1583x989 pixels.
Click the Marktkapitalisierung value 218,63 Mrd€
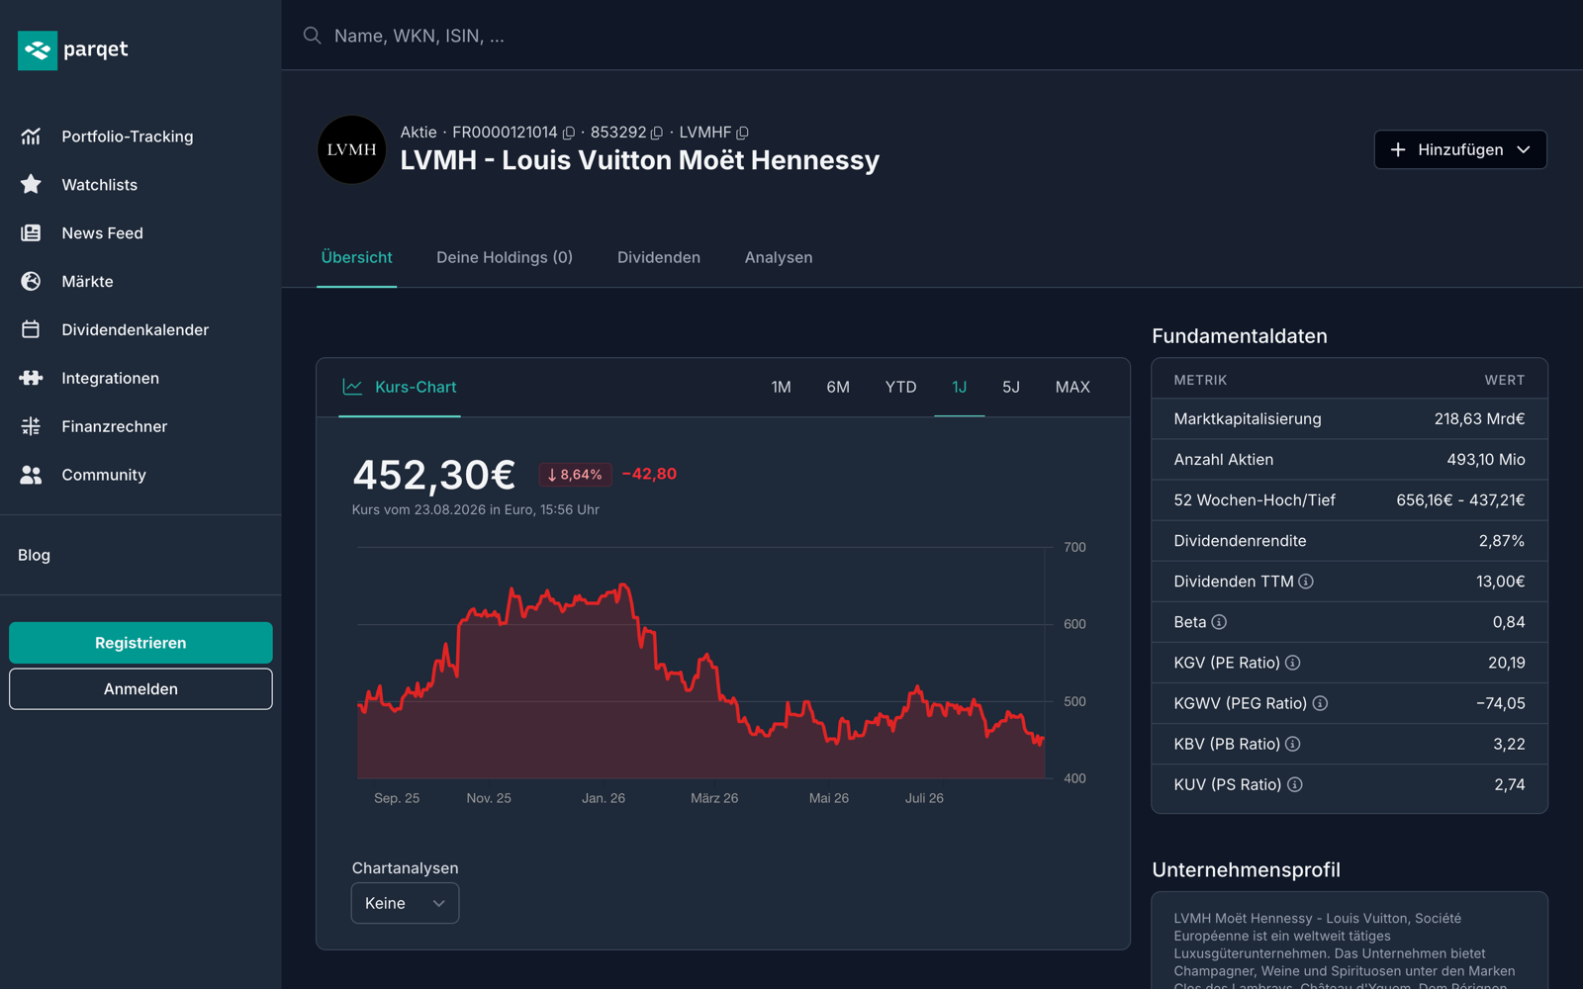click(1479, 419)
